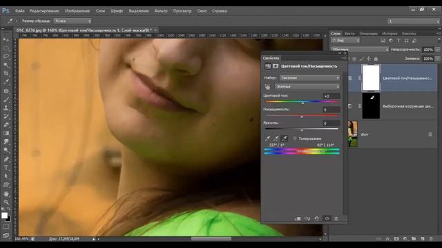Select the Eyedropper tool in left toolbar

click(6, 82)
